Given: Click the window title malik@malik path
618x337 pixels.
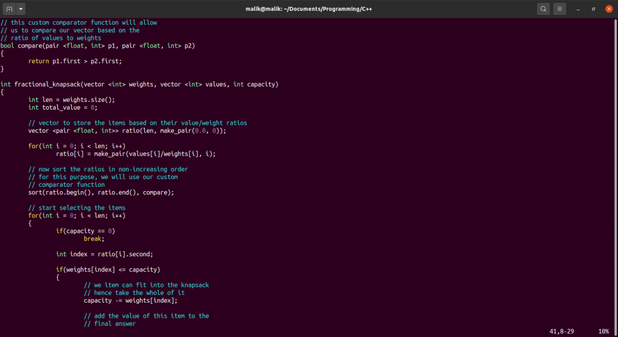Looking at the screenshot, I should pyautogui.click(x=308, y=8).
